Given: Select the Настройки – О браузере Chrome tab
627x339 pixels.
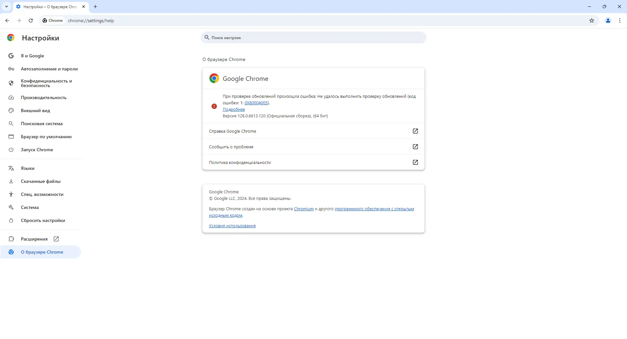Looking at the screenshot, I should click(x=51, y=7).
